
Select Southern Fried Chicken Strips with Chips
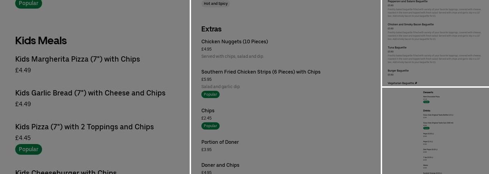coord(261,72)
